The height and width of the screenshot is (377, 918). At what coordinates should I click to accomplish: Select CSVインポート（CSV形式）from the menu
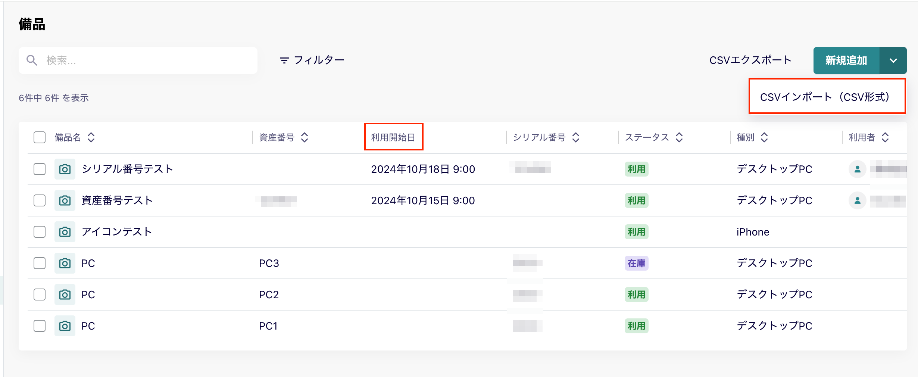pos(827,96)
